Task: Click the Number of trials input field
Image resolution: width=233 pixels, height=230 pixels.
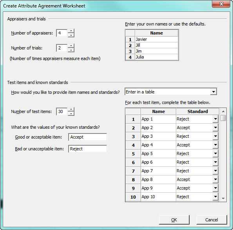Action: (x=61, y=48)
